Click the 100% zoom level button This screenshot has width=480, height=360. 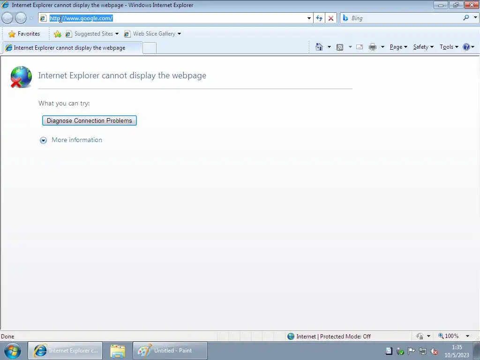coord(449,336)
